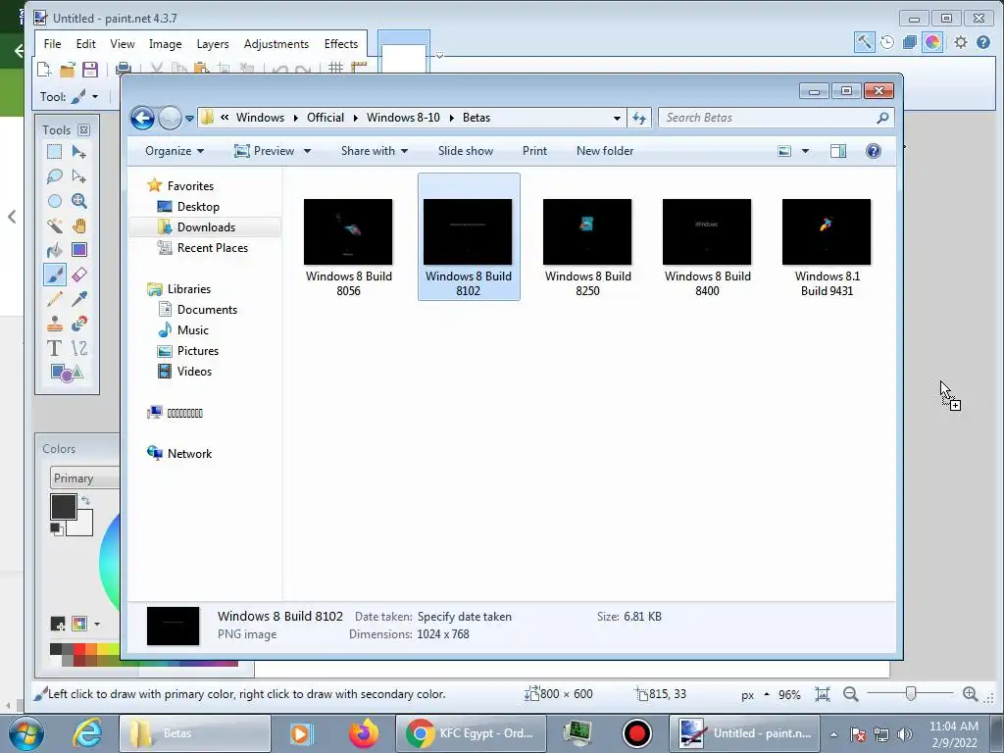The width and height of the screenshot is (1004, 753).
Task: Click the New image icon in paint.net toolbar
Action: [44, 69]
